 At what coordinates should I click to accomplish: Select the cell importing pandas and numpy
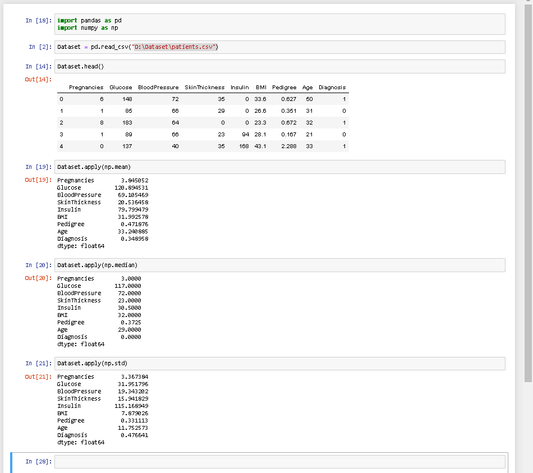[224, 24]
